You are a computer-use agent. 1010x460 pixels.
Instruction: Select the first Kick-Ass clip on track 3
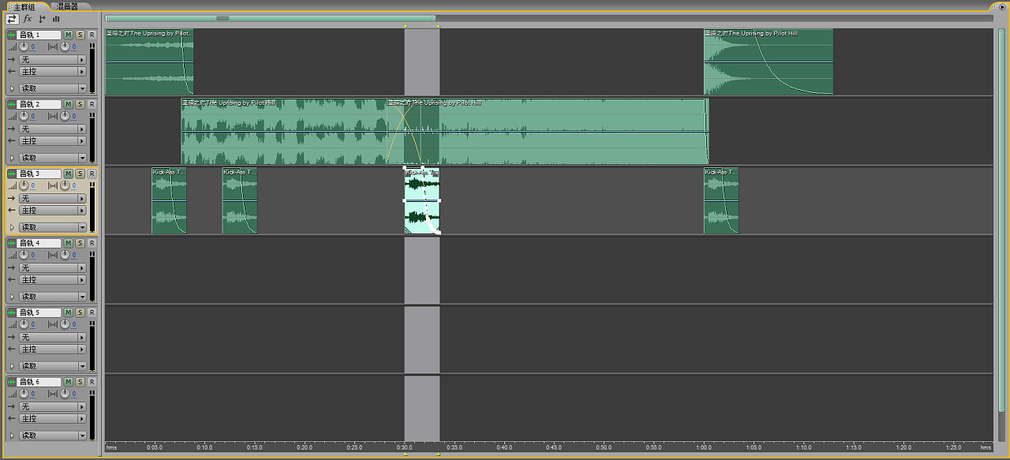tap(169, 201)
